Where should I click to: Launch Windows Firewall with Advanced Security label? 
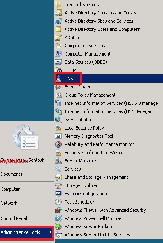pos(105,210)
